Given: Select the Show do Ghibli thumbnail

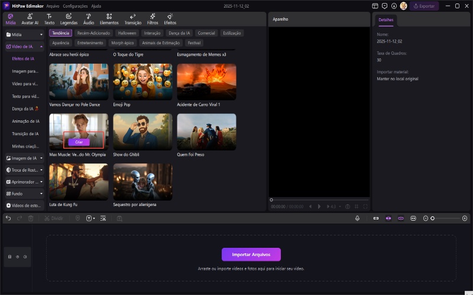Looking at the screenshot, I should point(142,132).
